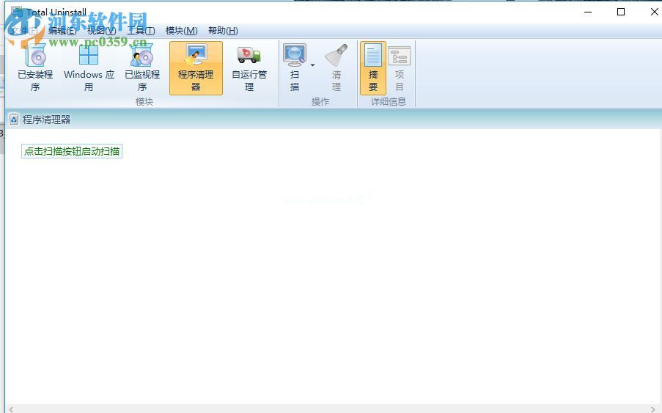Image resolution: width=662 pixels, height=413 pixels.
Task: Open the Windows 应用 module
Action: [x=89, y=68]
